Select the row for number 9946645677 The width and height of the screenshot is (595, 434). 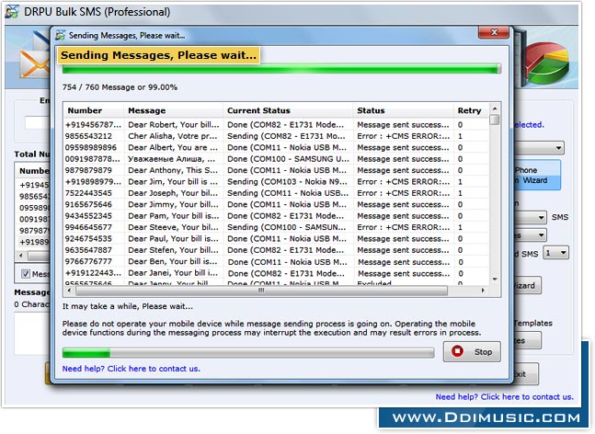[276, 227]
